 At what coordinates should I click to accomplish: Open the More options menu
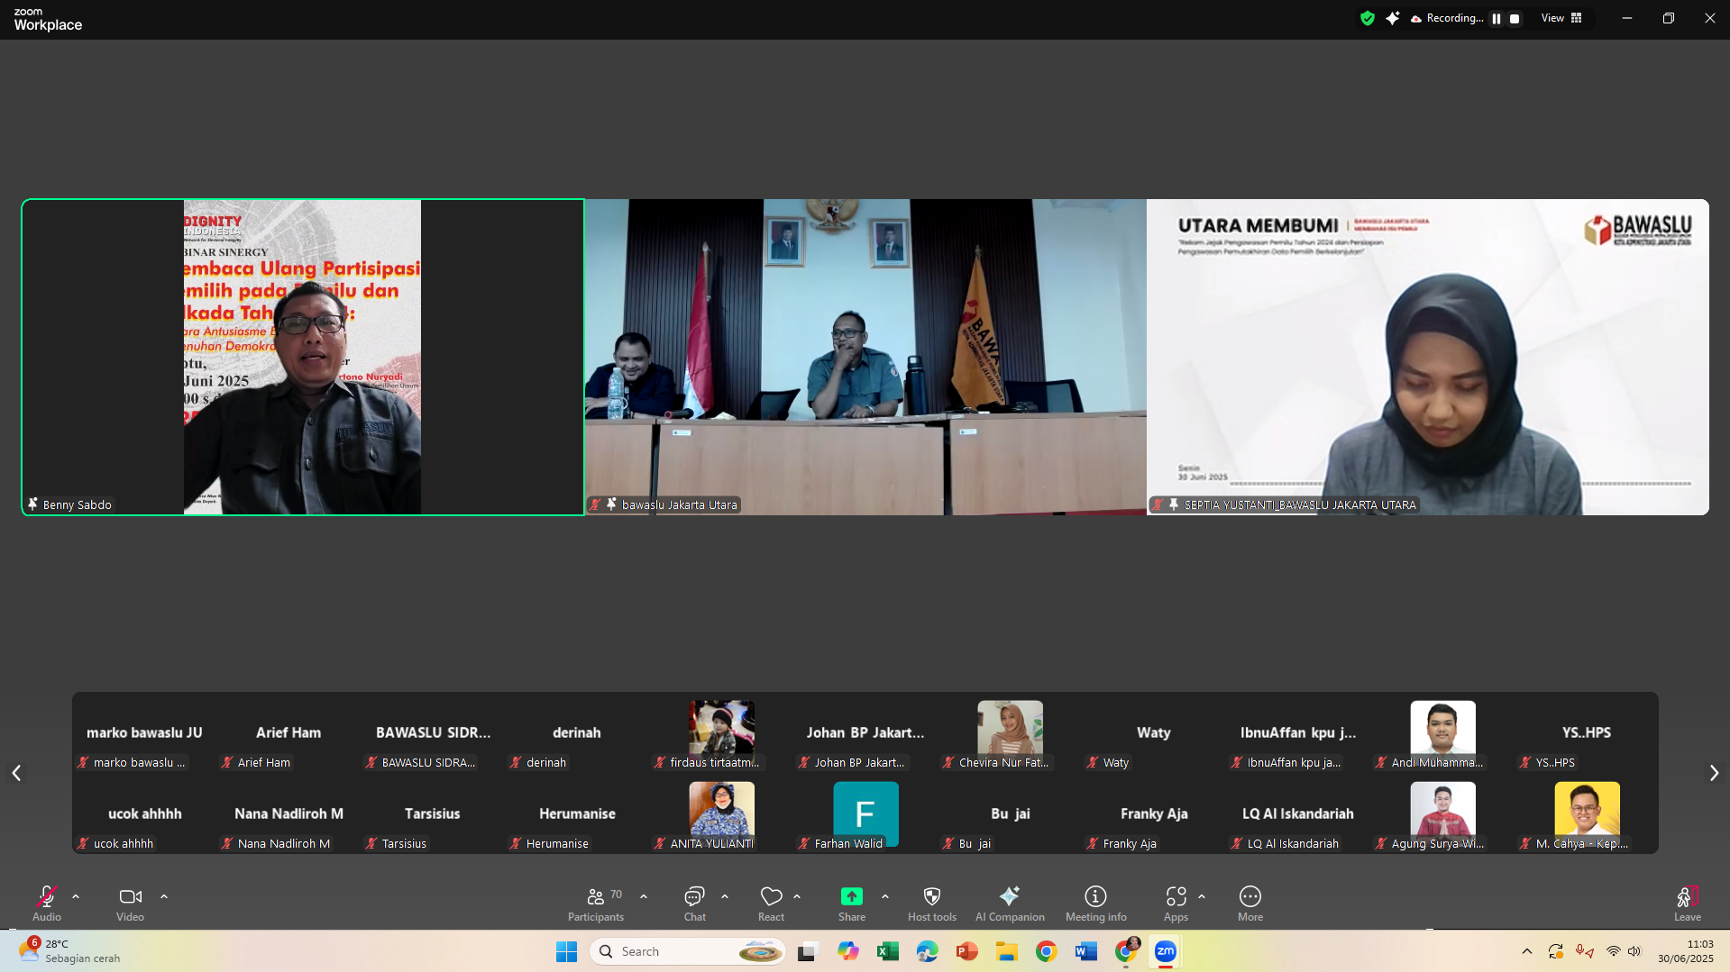(x=1250, y=904)
